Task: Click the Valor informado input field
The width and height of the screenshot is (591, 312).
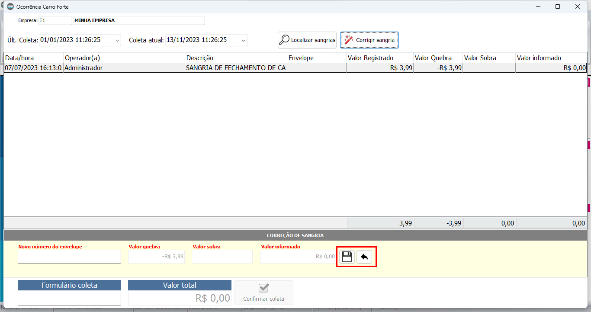Action: click(298, 257)
